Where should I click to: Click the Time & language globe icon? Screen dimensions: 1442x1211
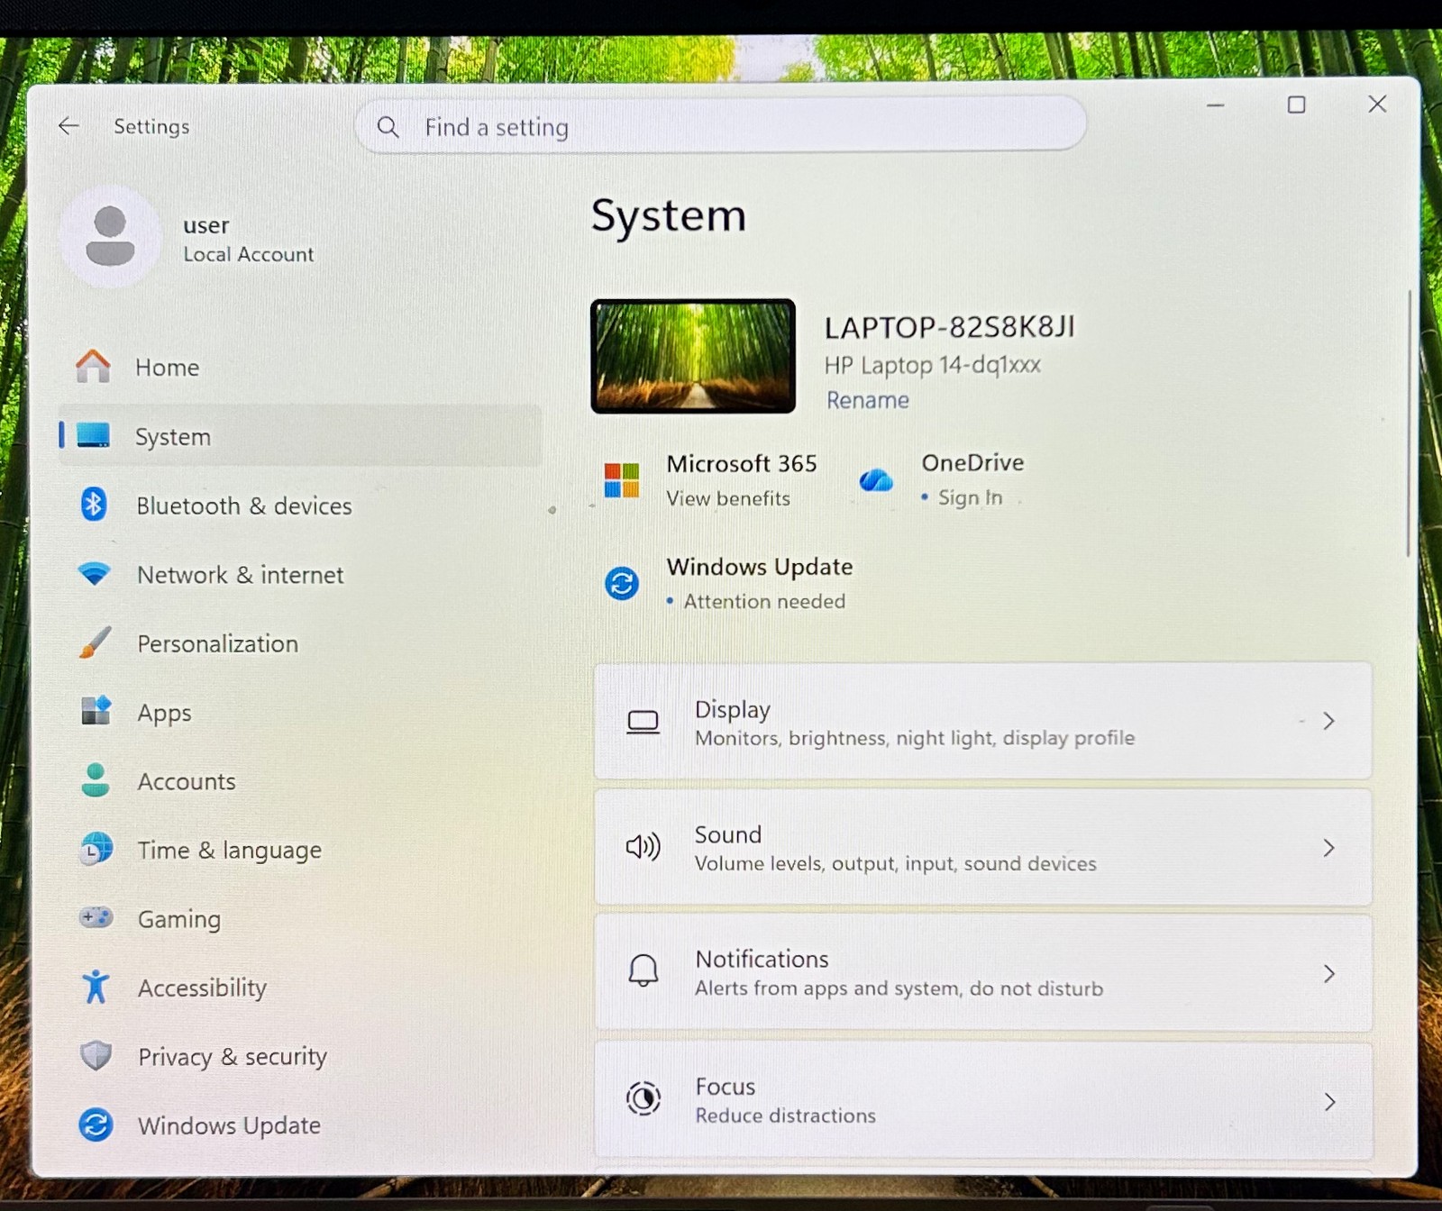(96, 849)
